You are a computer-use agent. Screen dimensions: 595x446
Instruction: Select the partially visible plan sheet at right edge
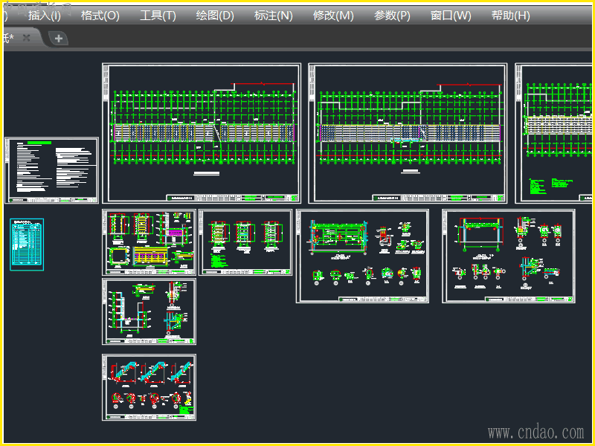(x=553, y=133)
